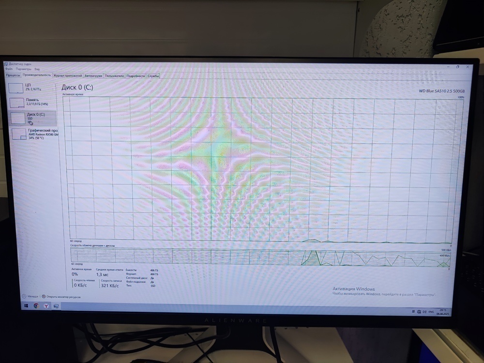Open the Автозагрузка tab
The width and height of the screenshot is (484, 363).
(x=93, y=76)
